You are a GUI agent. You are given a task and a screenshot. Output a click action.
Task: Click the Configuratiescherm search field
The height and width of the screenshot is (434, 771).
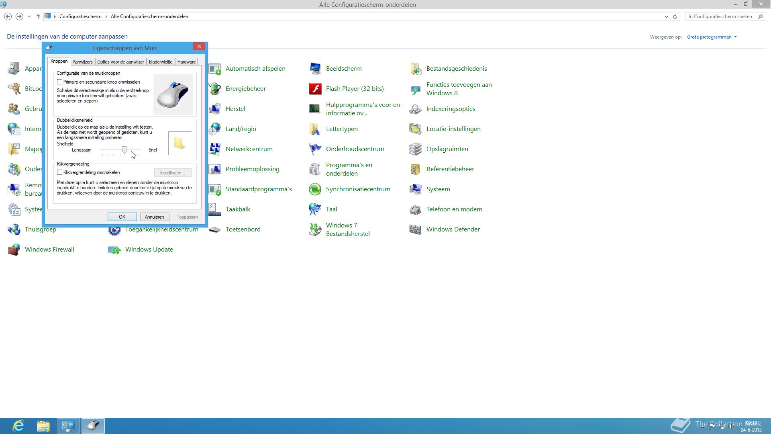click(721, 16)
